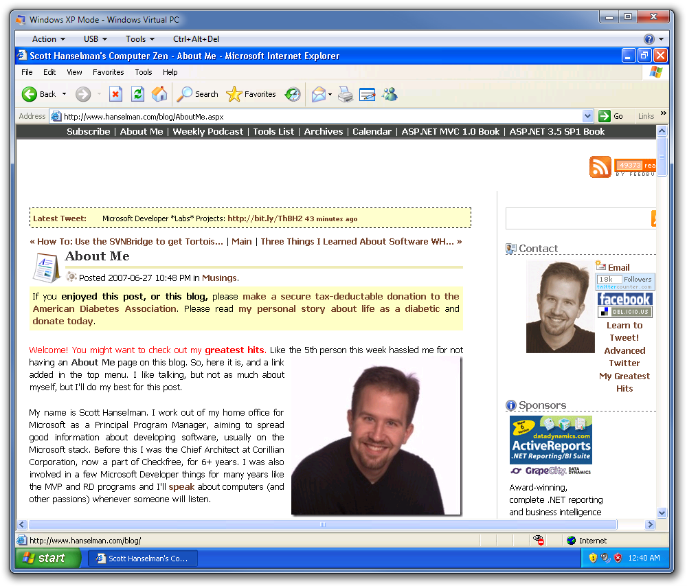Click the yellow security shield tray icon
The width and height of the screenshot is (687, 586).
(593, 558)
